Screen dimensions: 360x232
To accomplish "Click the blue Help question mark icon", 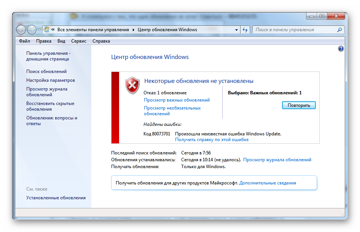I will coord(341,49).
